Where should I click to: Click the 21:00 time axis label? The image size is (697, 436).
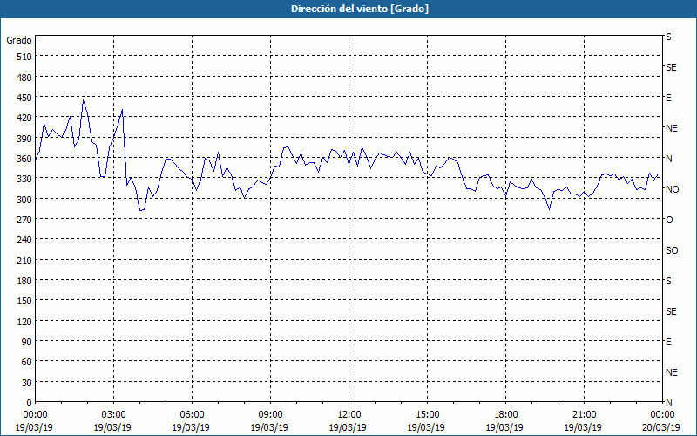(584, 415)
